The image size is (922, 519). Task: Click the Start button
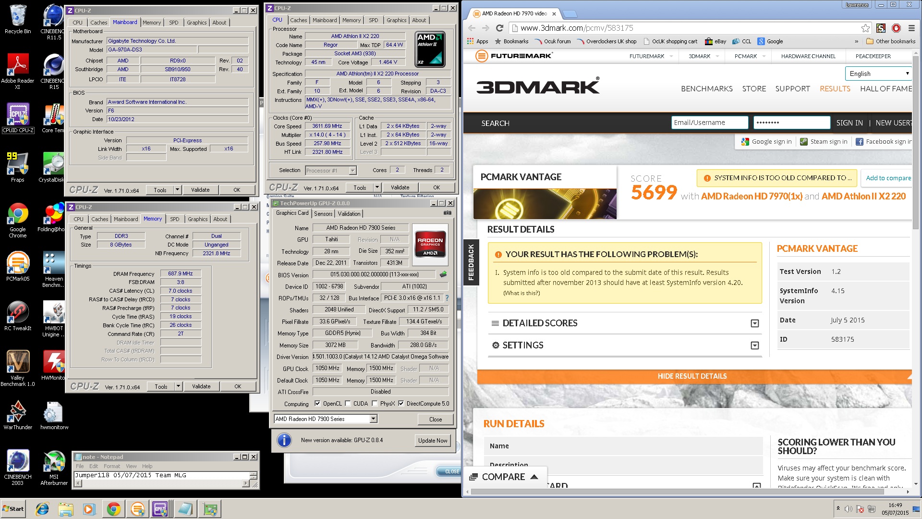pyautogui.click(x=13, y=509)
